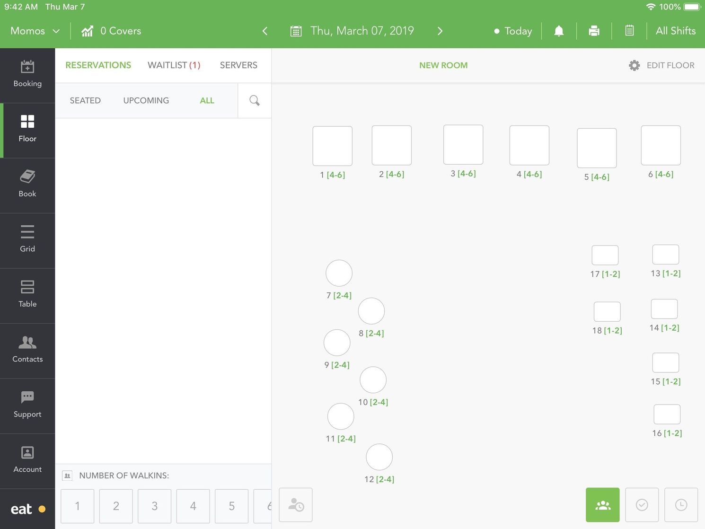This screenshot has height=529, width=705.
Task: Open the Booking sidebar icon
Action: pos(27,74)
